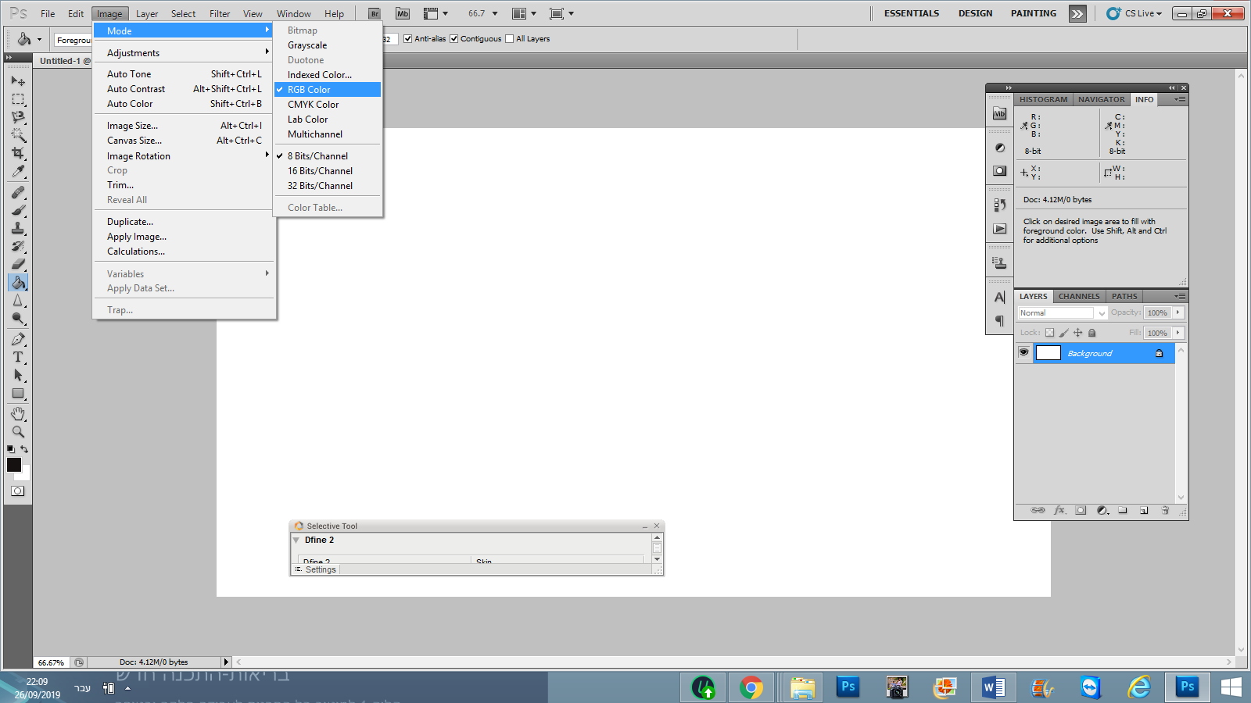Screen dimensions: 1251x703
Task: Switch to the Painting workspace
Action: [x=1034, y=13]
